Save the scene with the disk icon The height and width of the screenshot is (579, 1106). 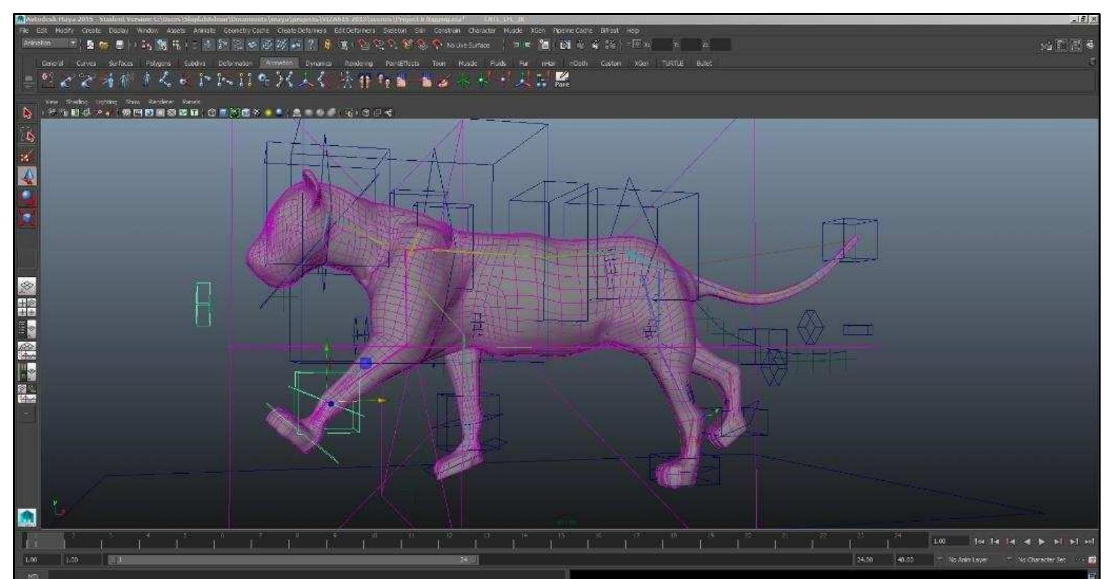tap(120, 45)
